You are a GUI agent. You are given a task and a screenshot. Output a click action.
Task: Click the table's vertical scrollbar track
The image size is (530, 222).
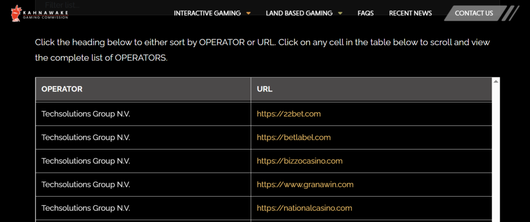coord(496,155)
